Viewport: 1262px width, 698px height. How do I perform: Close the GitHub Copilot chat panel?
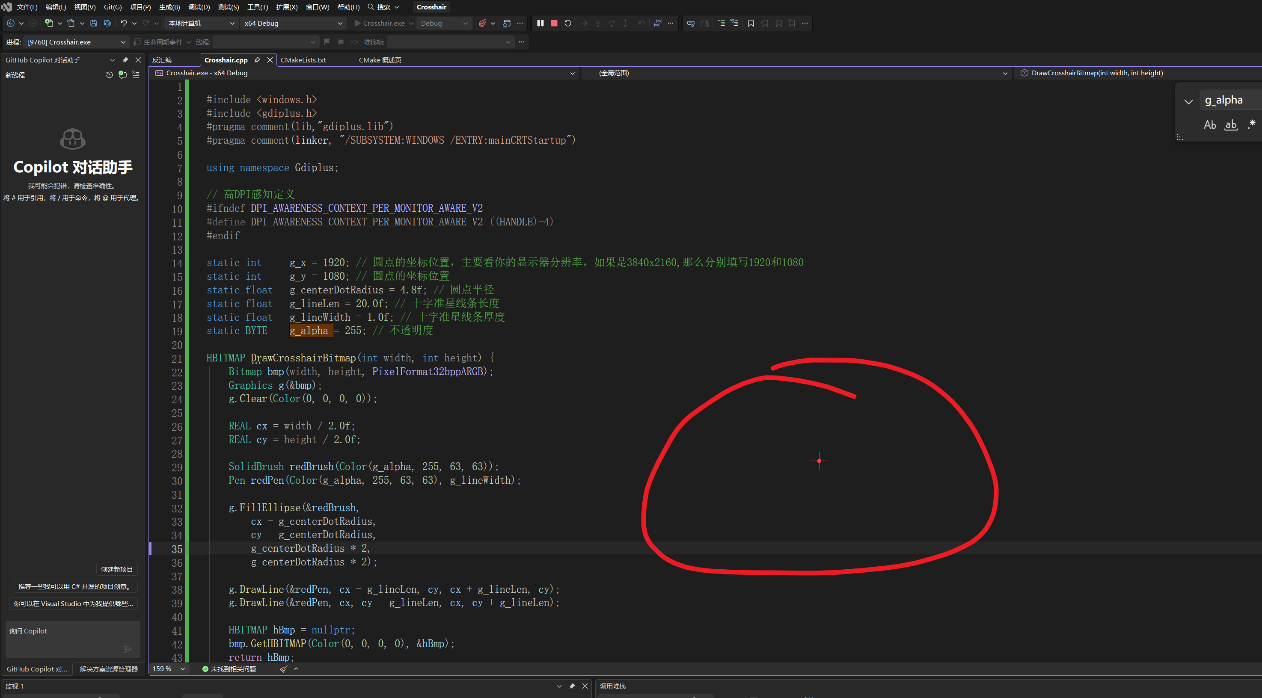point(138,60)
